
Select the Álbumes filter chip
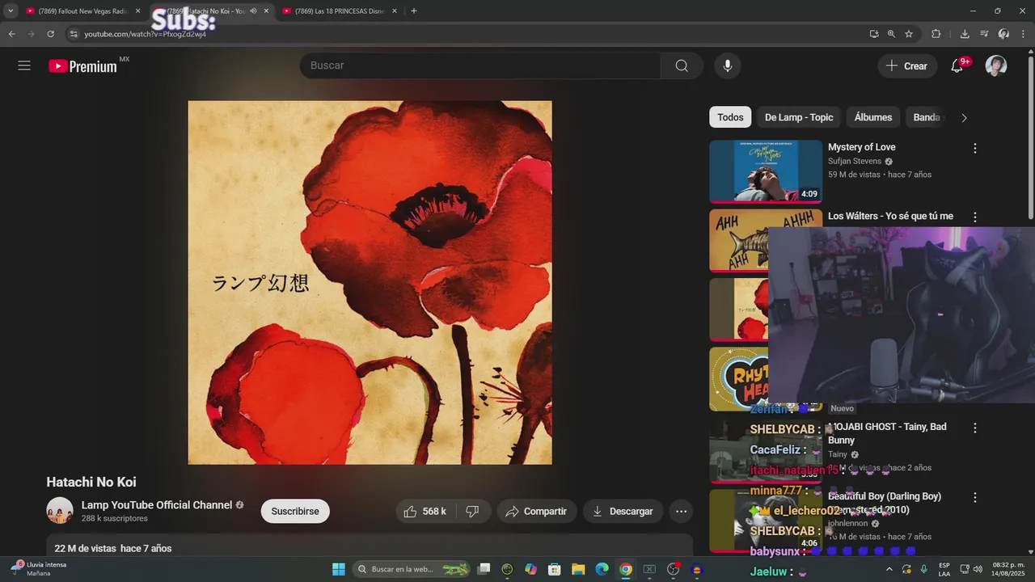click(873, 117)
